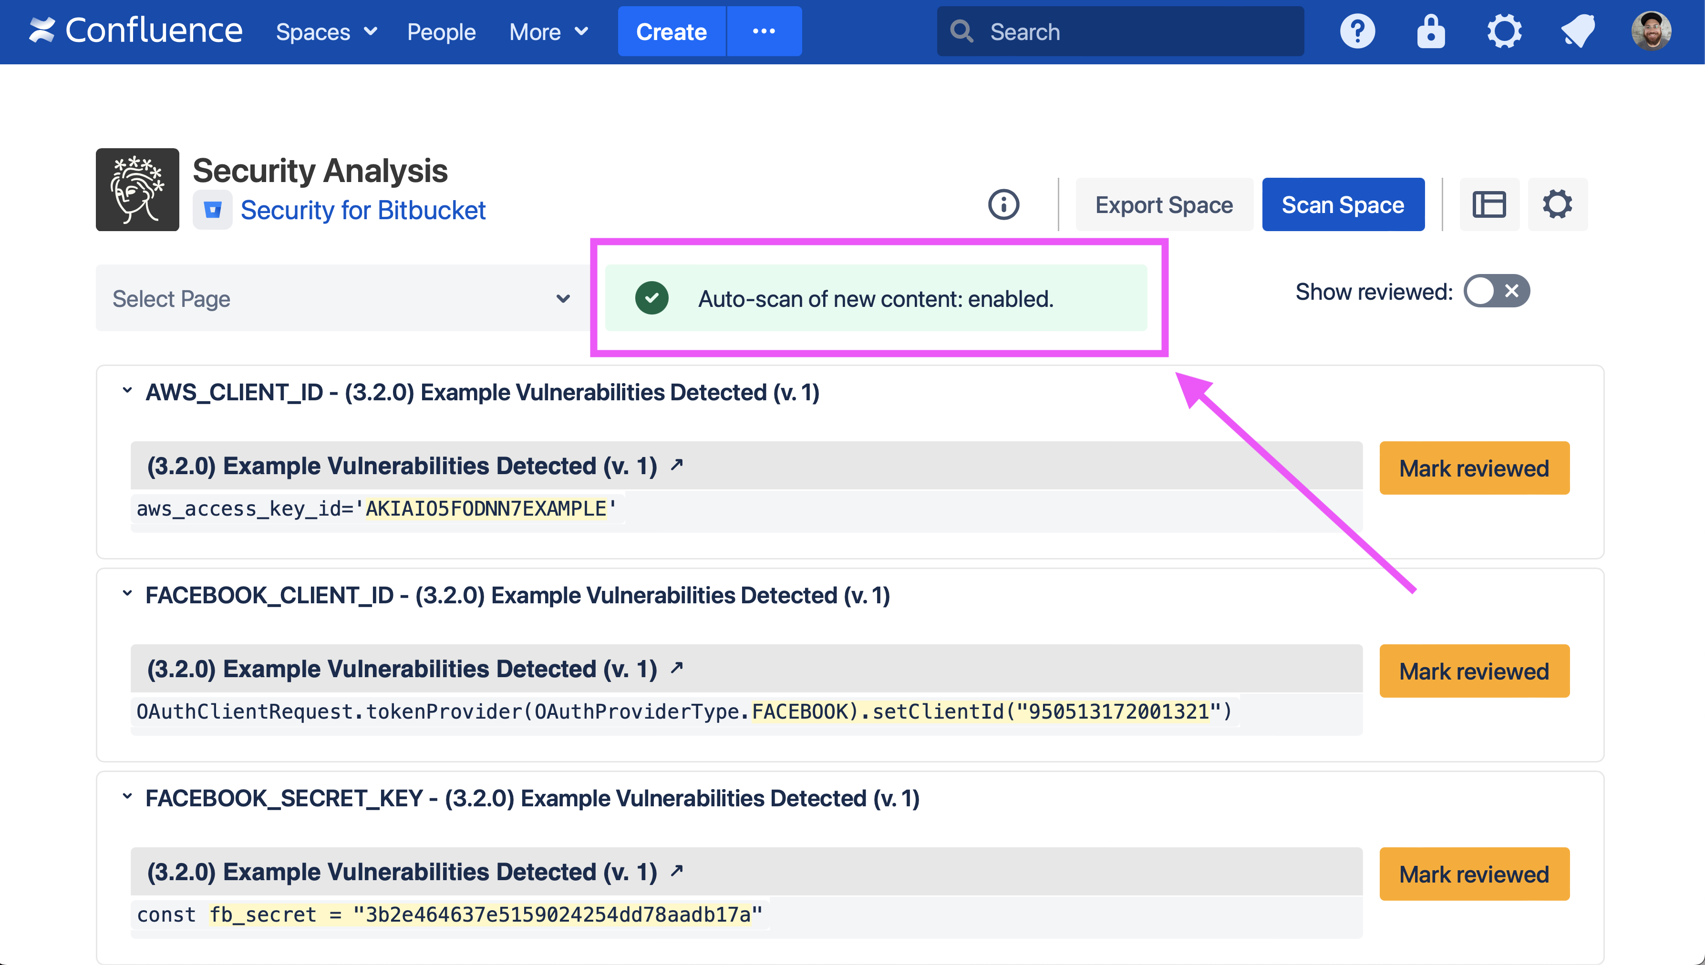Go to the People menu item
This screenshot has width=1705, height=965.
click(x=441, y=32)
